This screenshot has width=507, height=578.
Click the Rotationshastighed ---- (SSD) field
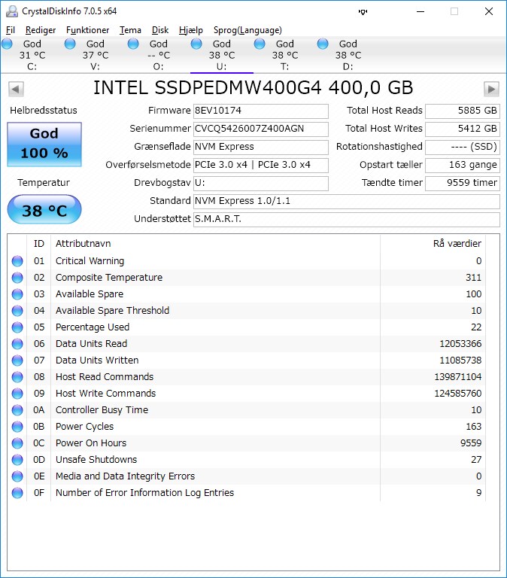click(463, 147)
